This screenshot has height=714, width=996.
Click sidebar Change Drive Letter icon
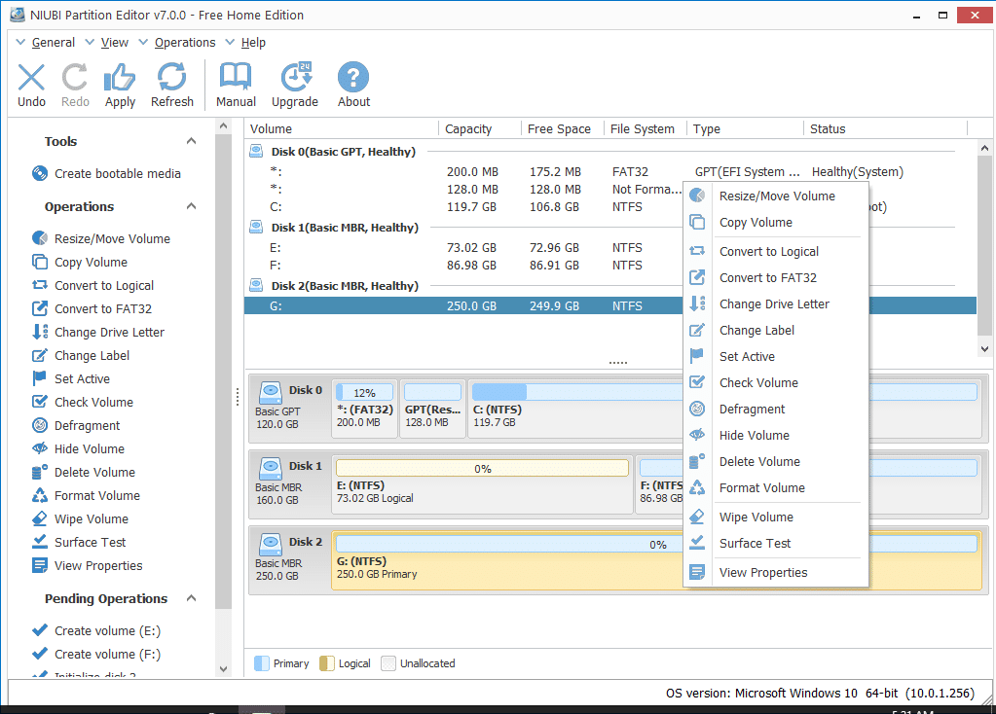pyautogui.click(x=39, y=332)
